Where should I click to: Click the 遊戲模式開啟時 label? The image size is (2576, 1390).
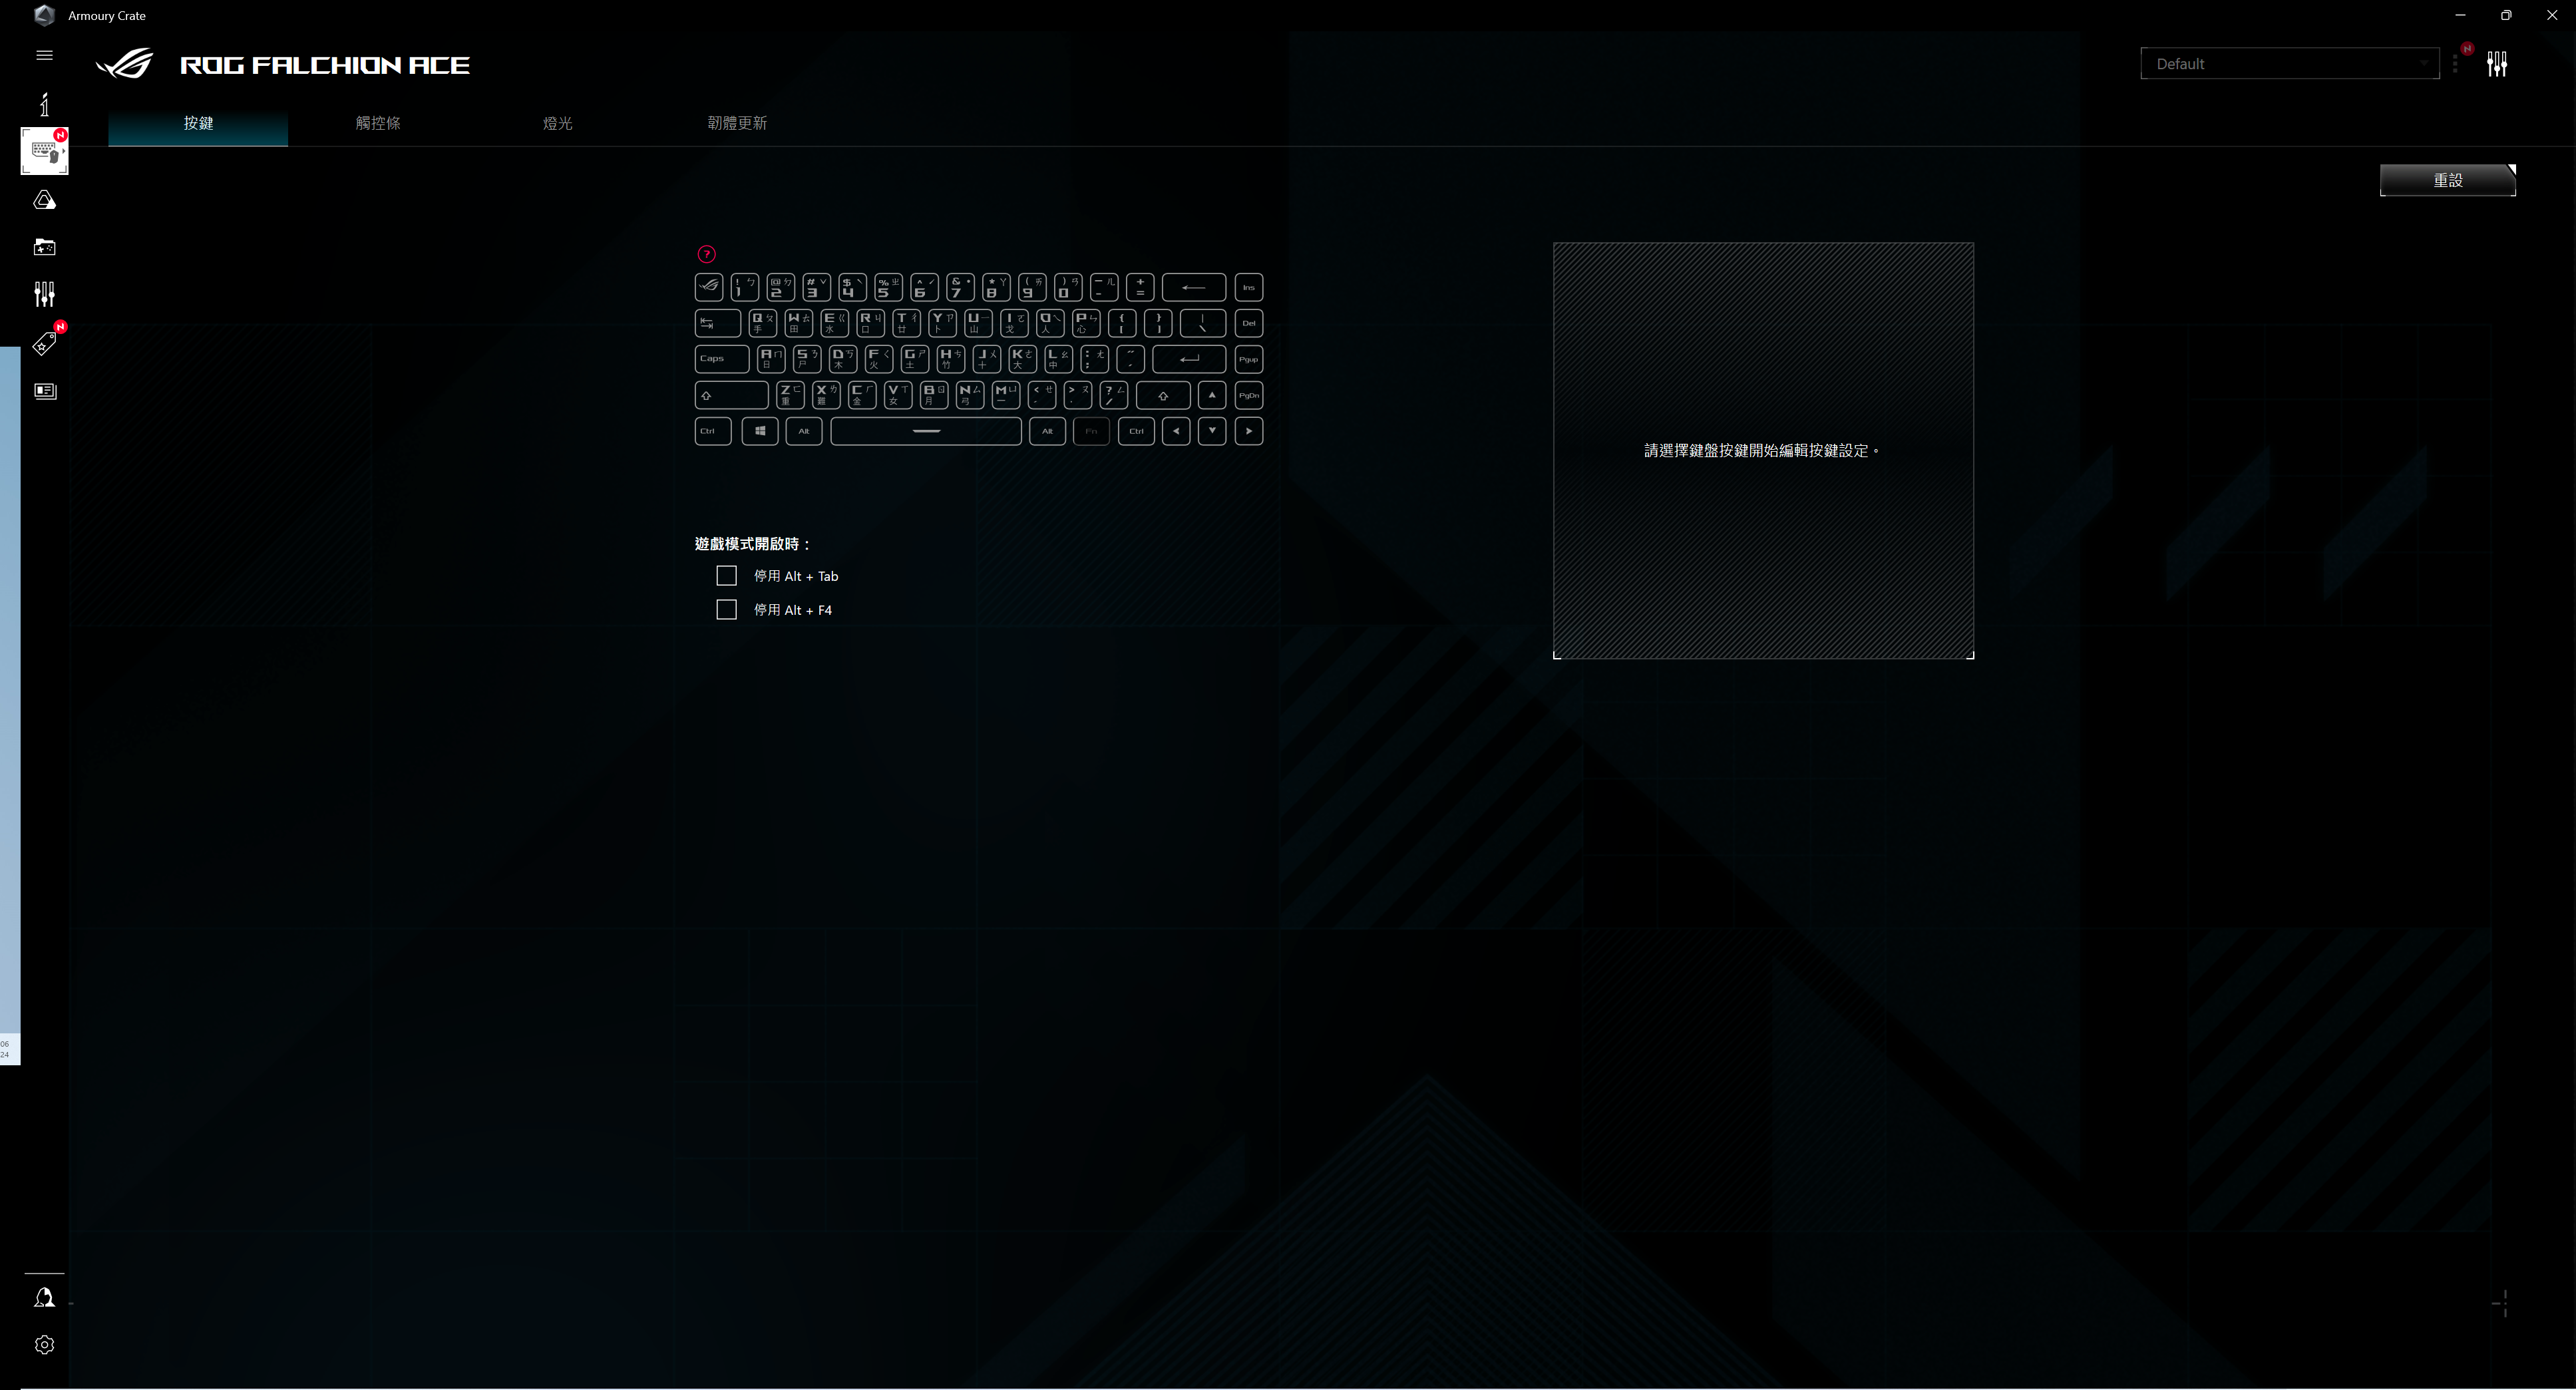click(x=752, y=544)
